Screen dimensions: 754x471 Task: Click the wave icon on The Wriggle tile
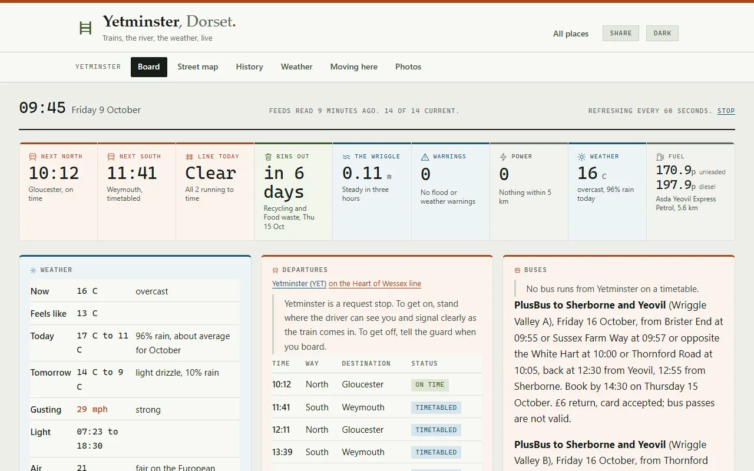click(x=346, y=157)
